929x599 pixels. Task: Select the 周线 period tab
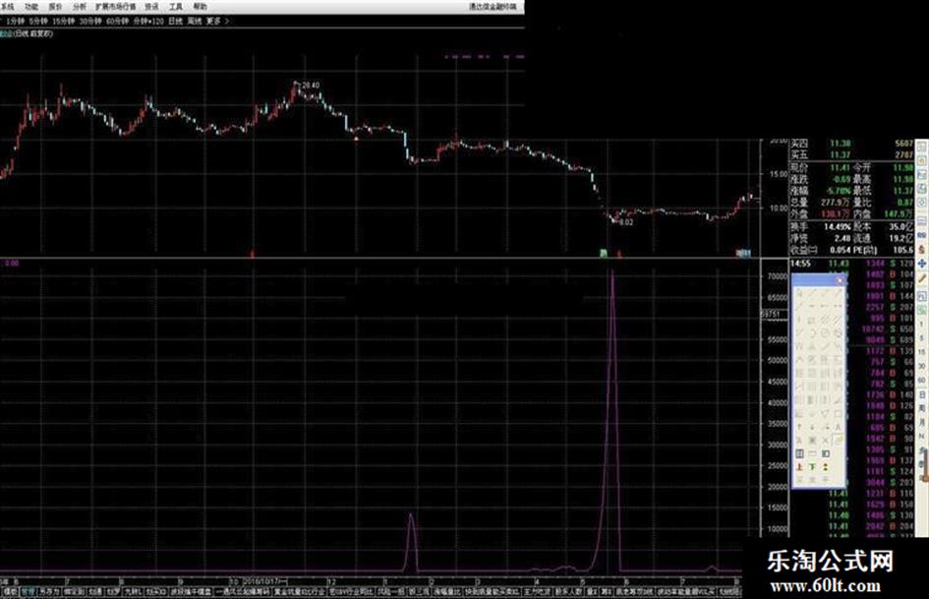[195, 21]
